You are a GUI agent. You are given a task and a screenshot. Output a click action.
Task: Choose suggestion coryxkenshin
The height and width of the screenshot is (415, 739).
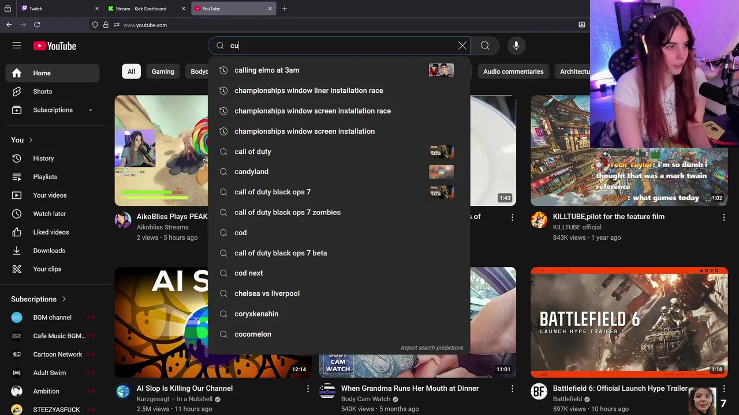(x=339, y=314)
